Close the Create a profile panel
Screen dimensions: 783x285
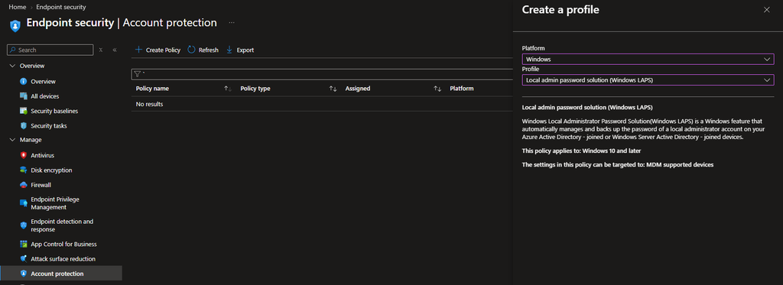[766, 9]
